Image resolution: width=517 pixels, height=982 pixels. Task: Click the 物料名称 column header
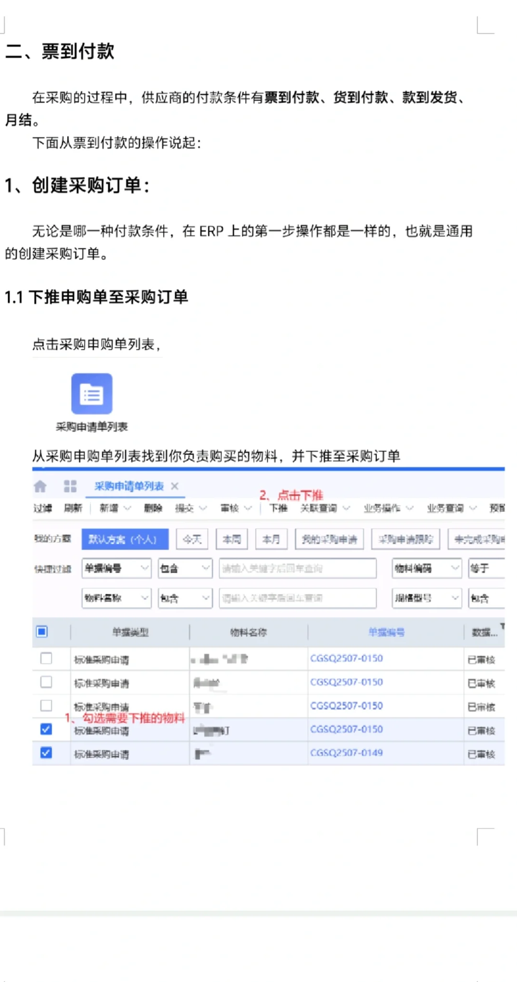pyautogui.click(x=248, y=632)
